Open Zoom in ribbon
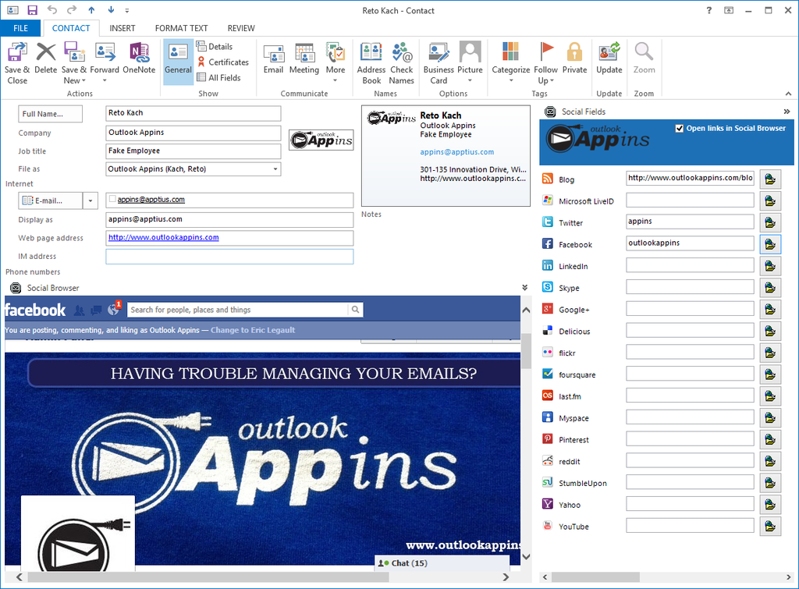 coord(644,59)
